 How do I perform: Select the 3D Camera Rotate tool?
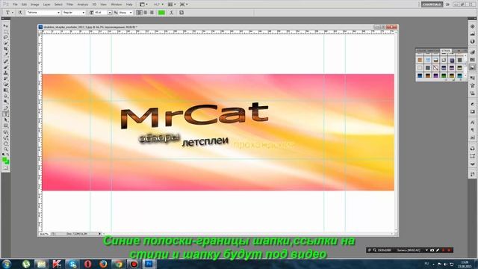tap(6, 137)
